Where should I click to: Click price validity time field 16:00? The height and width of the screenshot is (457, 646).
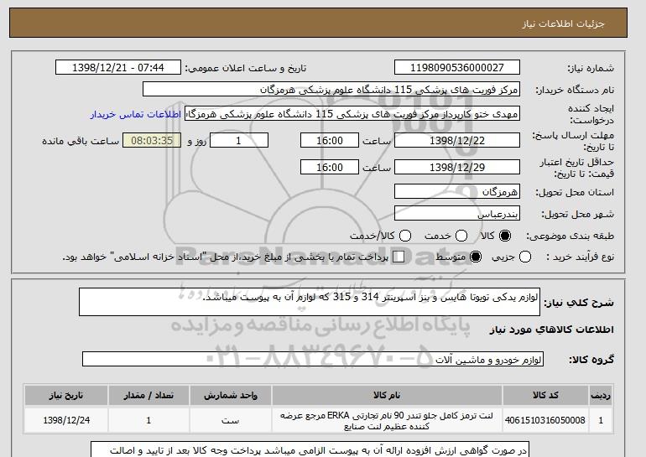[x=330, y=167]
